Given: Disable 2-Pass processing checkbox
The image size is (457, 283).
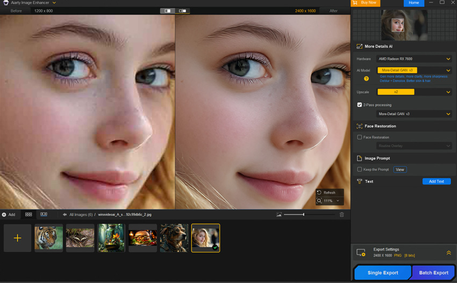Looking at the screenshot, I should (x=360, y=105).
